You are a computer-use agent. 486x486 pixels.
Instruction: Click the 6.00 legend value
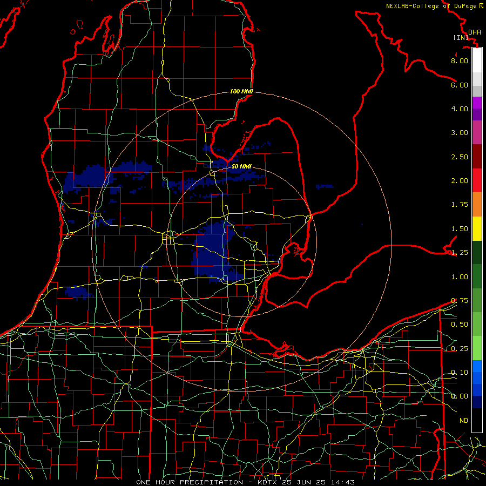(x=460, y=85)
